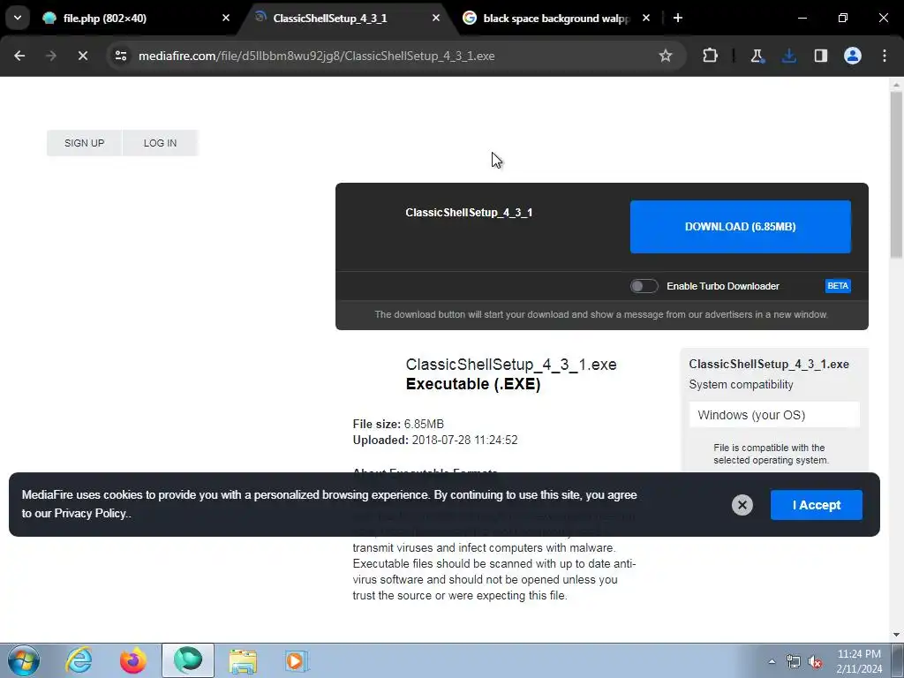Open the muted volume tray icon
This screenshot has width=904, height=678.
coord(815,662)
